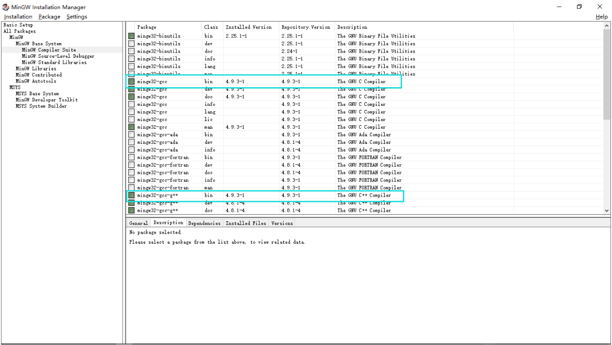This screenshot has height=345, width=612.
Task: Select MinGW Standard Libraries category
Action: pos(54,62)
